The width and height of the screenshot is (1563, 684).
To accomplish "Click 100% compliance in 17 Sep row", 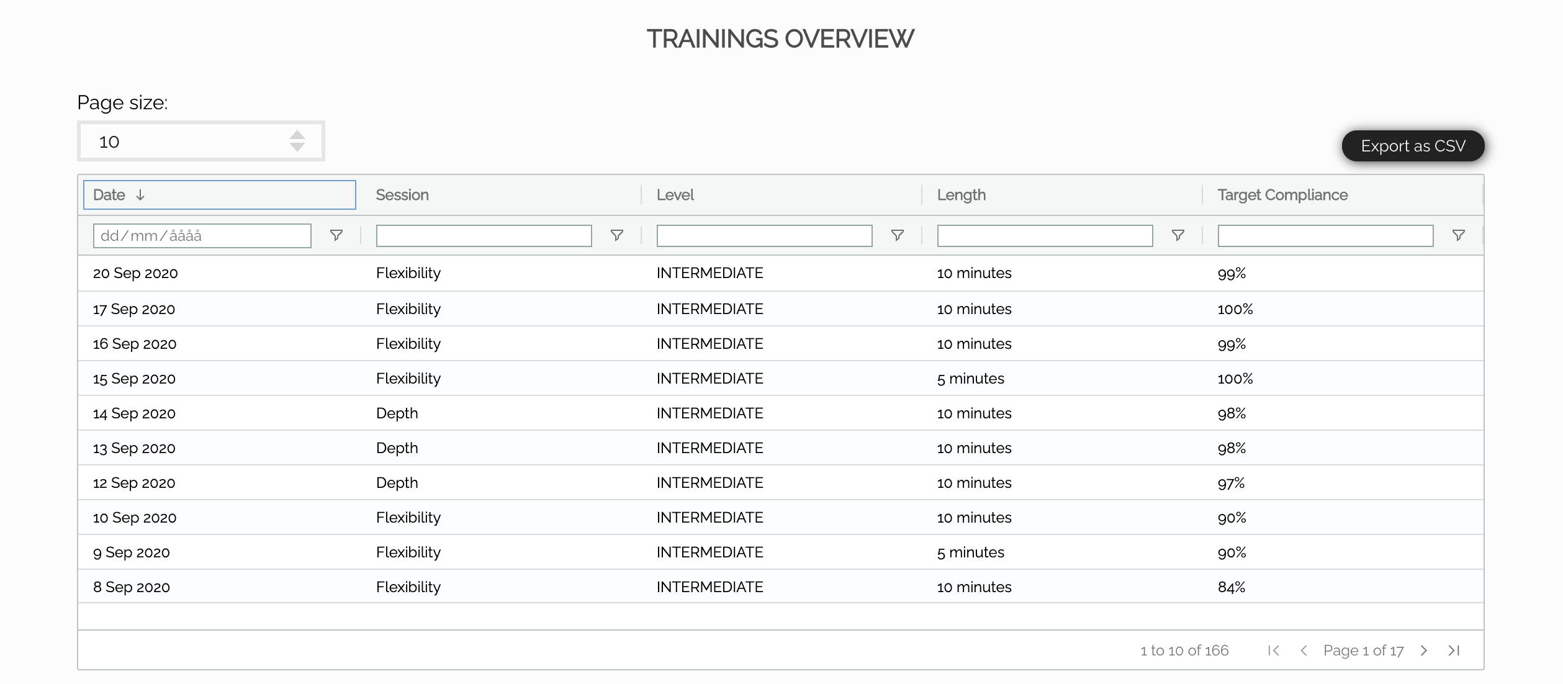I will click(x=1235, y=309).
